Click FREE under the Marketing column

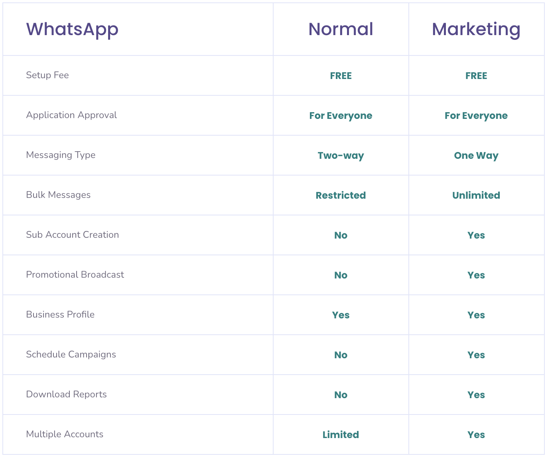tap(476, 75)
